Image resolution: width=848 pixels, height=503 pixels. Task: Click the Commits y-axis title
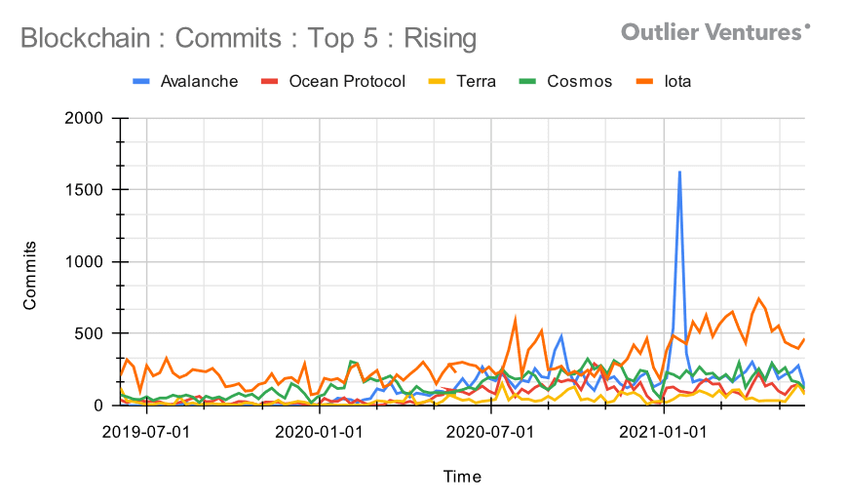[29, 276]
